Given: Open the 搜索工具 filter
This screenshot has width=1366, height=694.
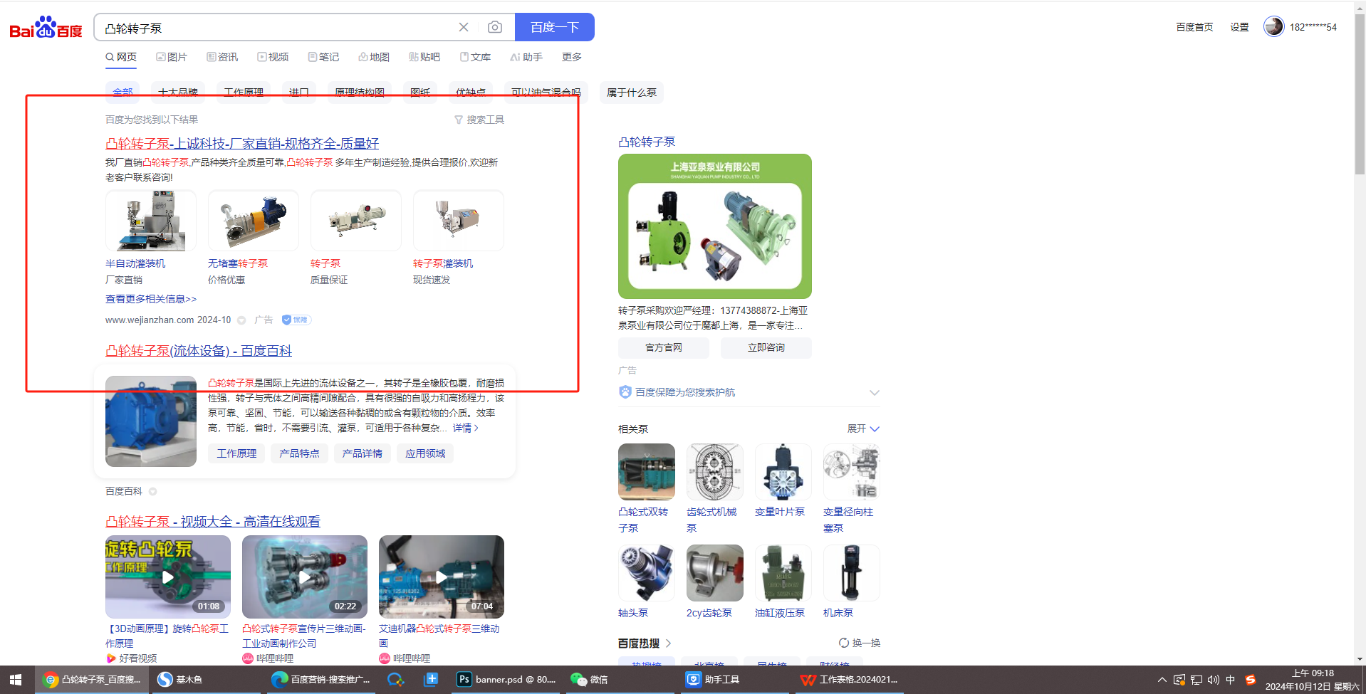Looking at the screenshot, I should (479, 120).
